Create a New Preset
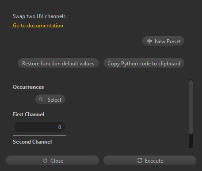The width and height of the screenshot is (202, 171). [x=163, y=41]
